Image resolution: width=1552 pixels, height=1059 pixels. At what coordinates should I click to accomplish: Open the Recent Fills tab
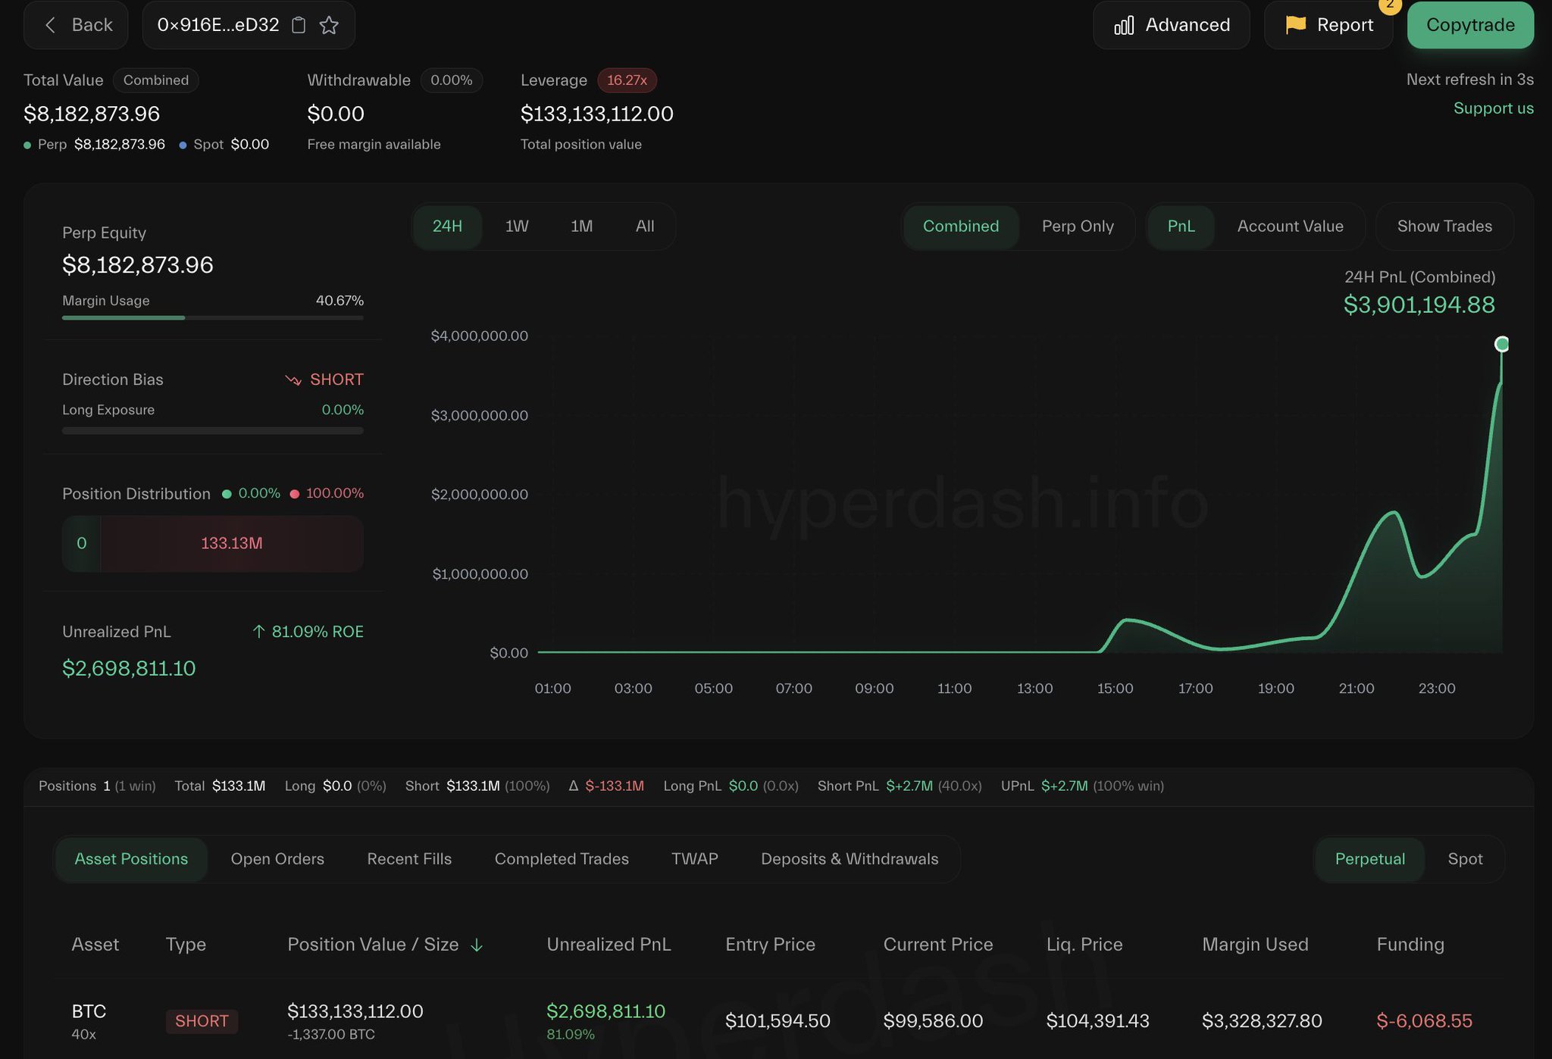click(x=409, y=859)
